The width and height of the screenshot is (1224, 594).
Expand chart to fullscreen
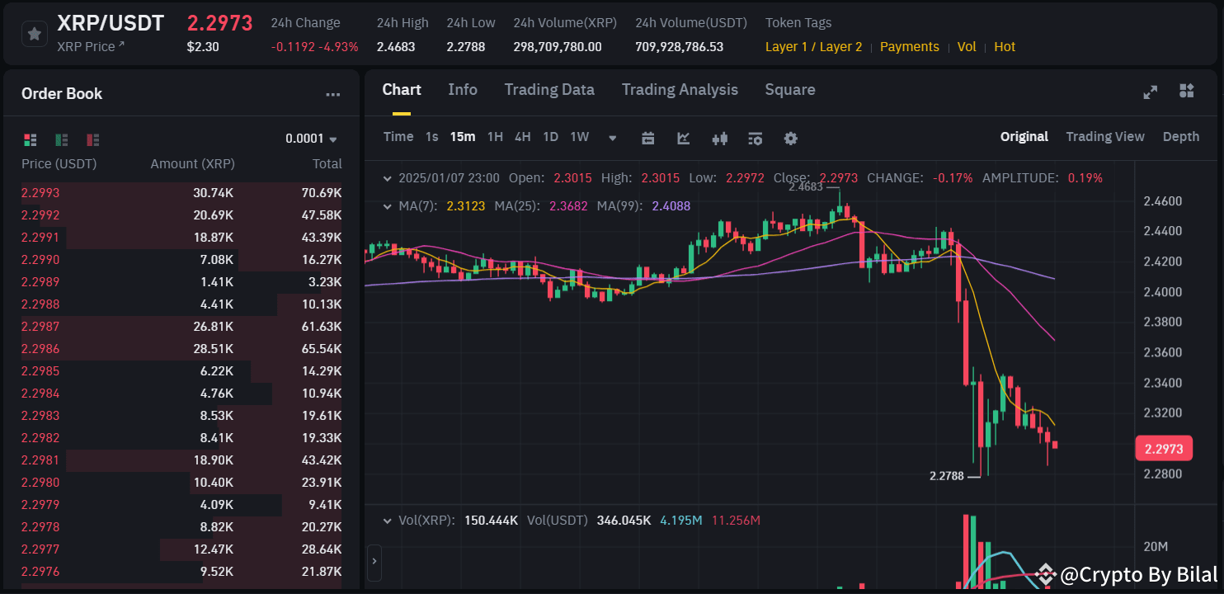click(x=1150, y=92)
